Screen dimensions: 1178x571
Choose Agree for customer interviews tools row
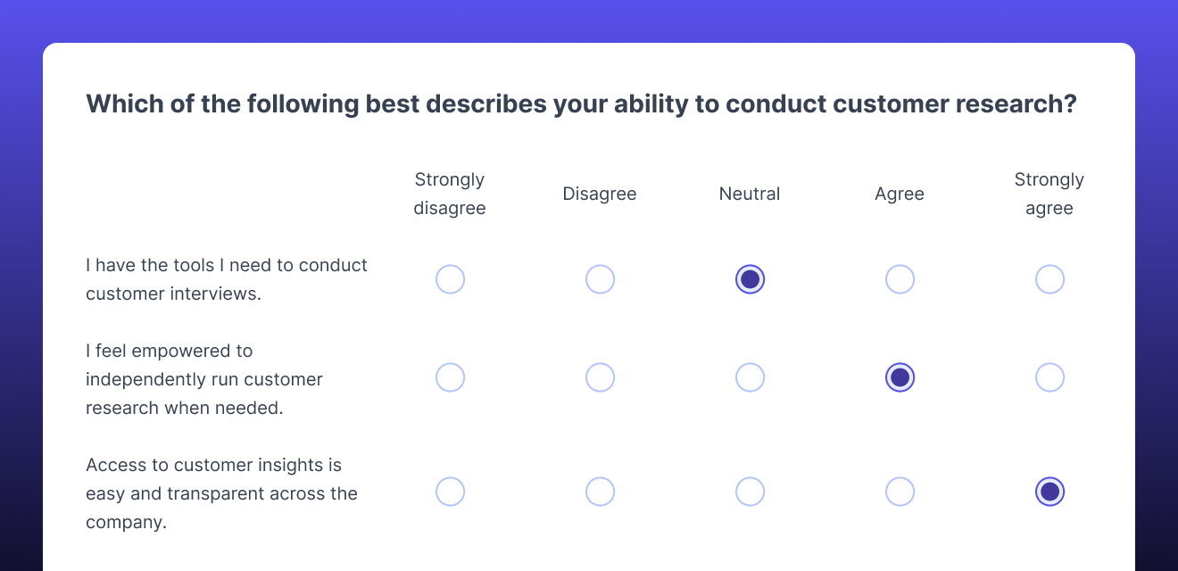tap(900, 279)
